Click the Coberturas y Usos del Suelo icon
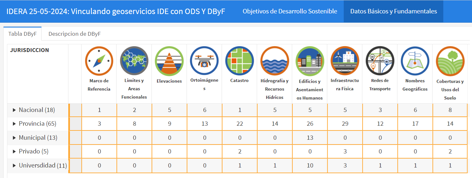 pos(450,61)
